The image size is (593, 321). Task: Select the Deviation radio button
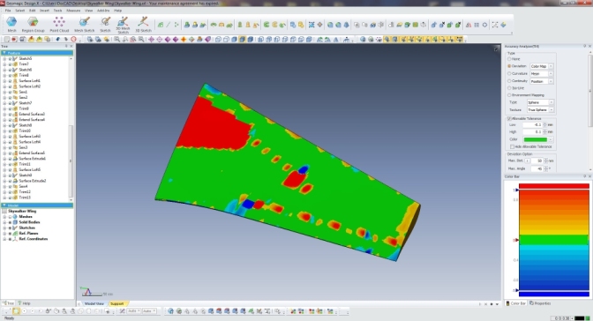509,66
